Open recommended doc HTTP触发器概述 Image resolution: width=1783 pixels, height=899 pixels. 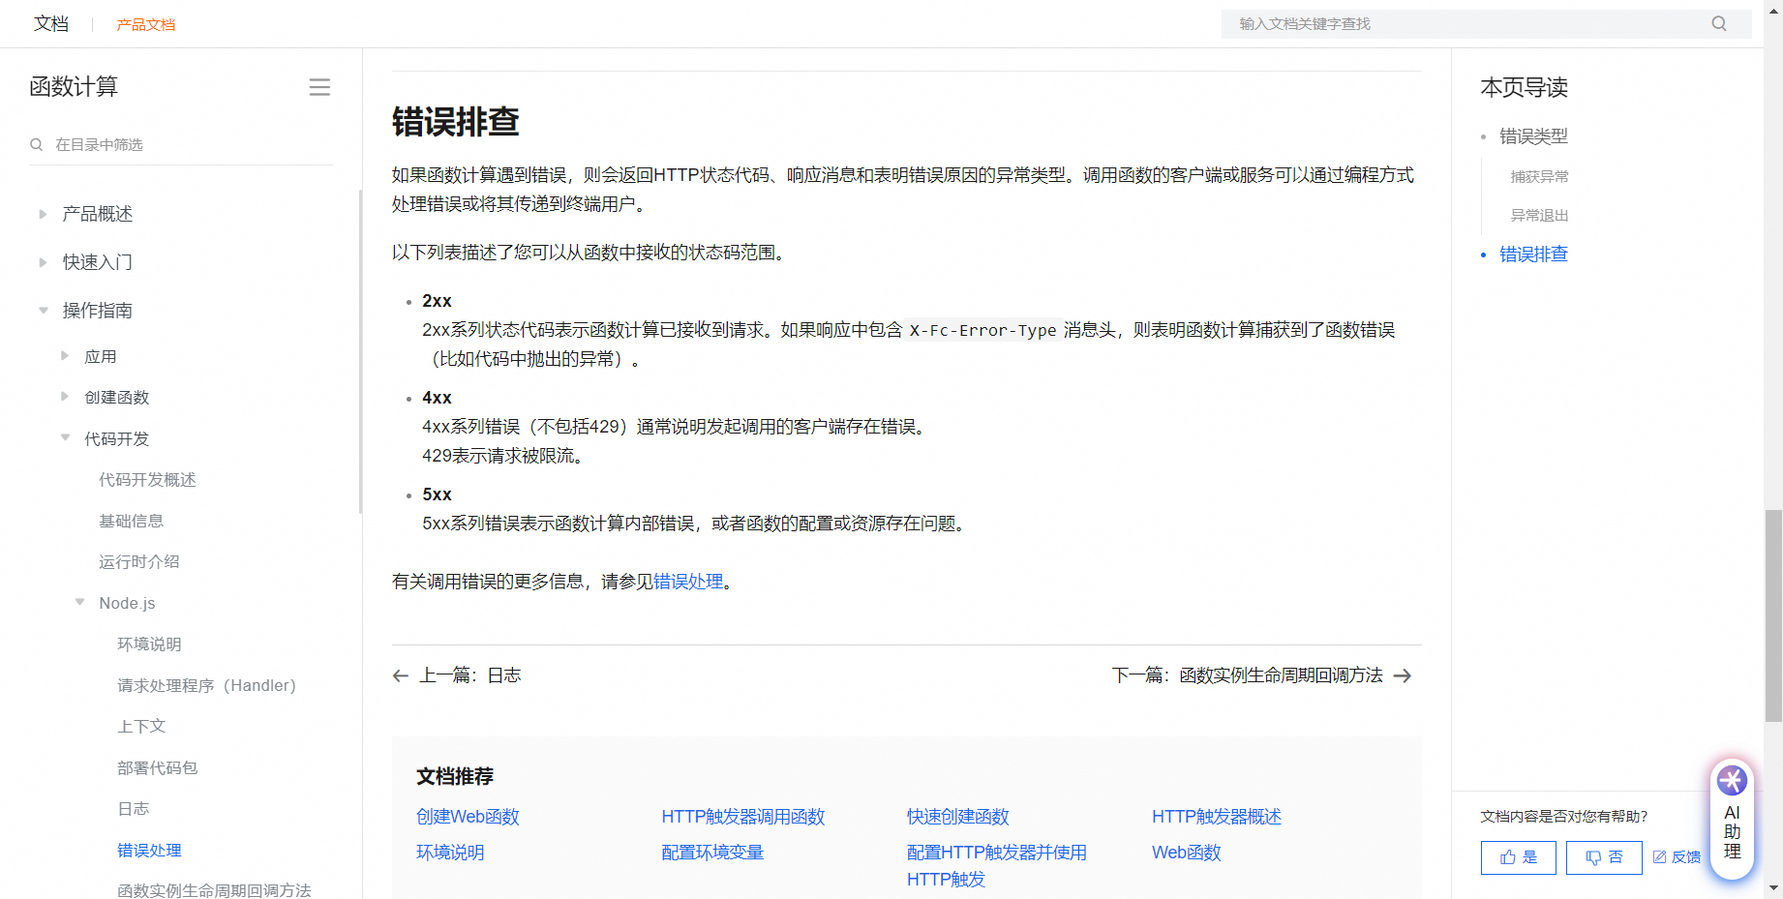[1216, 817]
